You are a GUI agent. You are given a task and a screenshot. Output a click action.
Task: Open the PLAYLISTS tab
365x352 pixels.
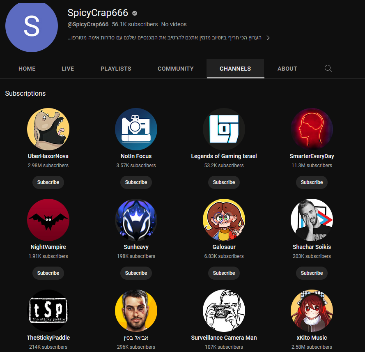tap(116, 69)
